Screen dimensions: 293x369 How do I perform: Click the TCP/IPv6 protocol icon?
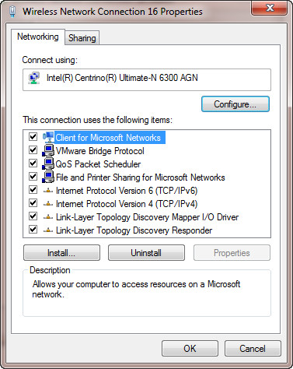48,191
